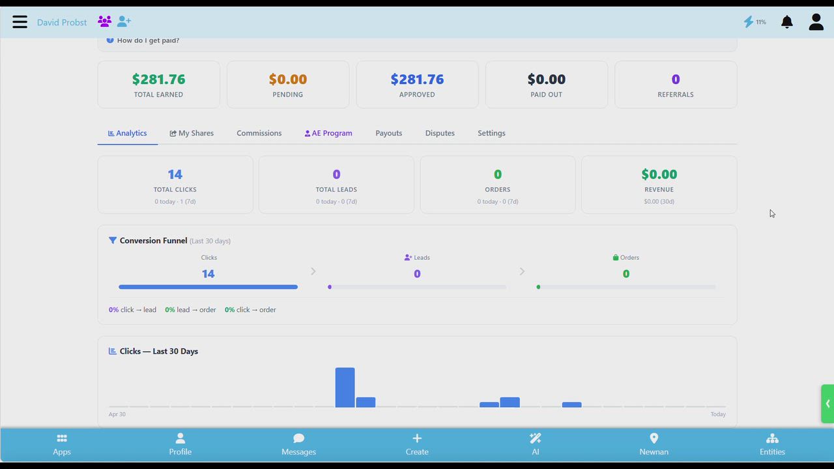Open the Newnan location item
The width and height of the screenshot is (834, 469).
654,445
